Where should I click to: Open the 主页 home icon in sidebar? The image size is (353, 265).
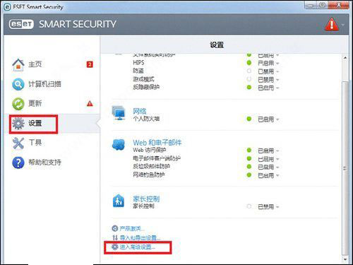point(18,64)
